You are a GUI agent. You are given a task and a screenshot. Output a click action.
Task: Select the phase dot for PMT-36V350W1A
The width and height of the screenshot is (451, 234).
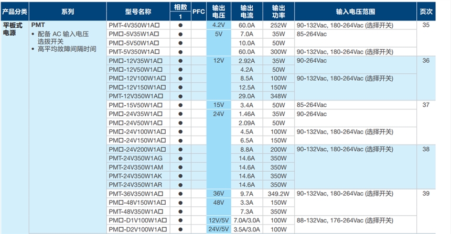[x=180, y=194]
